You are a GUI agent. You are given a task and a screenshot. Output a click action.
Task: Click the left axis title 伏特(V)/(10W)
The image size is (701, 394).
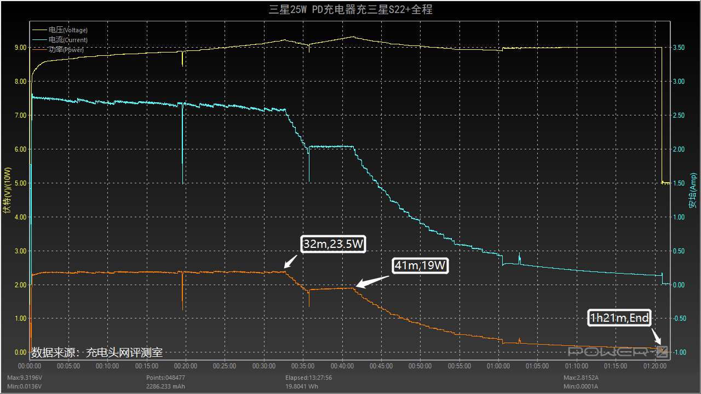click(7, 189)
